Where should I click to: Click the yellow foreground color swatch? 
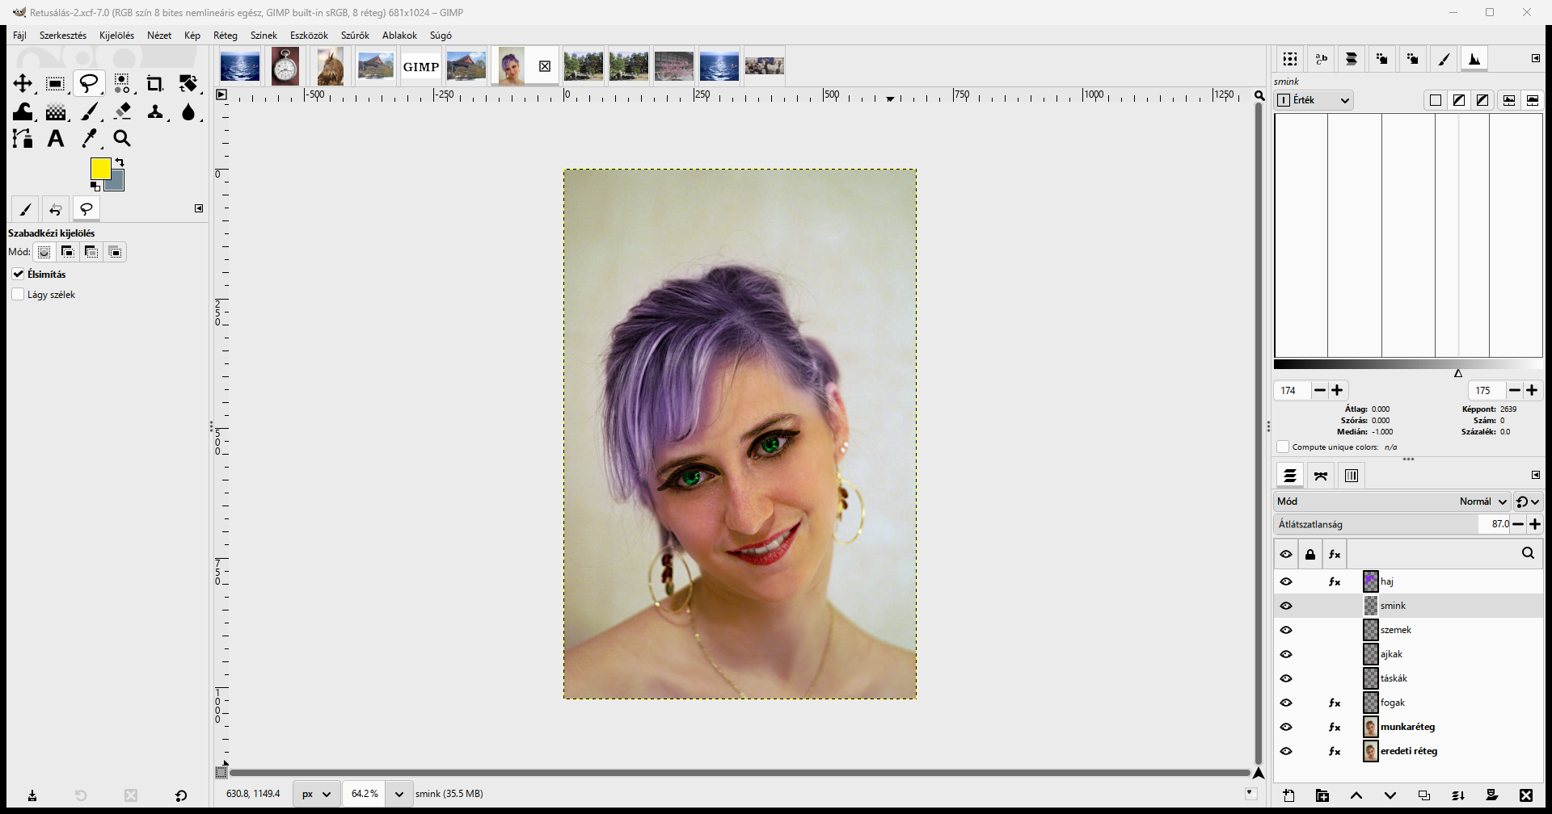99,168
